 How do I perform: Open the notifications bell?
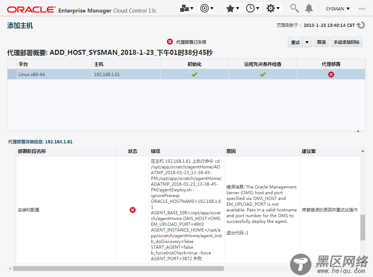(x=309, y=8)
